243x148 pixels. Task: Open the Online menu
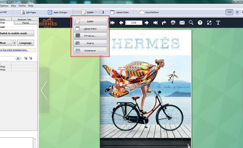point(22,6)
